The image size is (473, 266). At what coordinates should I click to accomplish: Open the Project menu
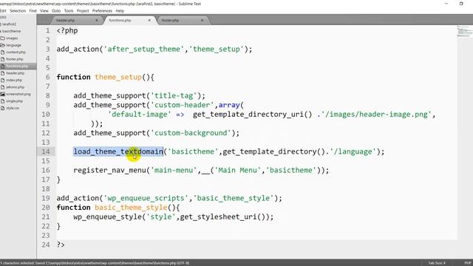[x=83, y=10]
